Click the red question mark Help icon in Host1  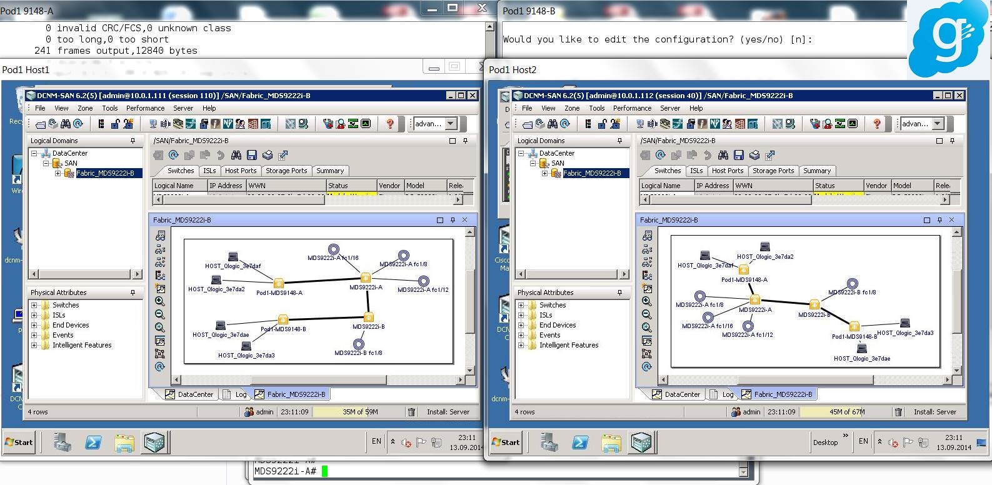(x=390, y=124)
